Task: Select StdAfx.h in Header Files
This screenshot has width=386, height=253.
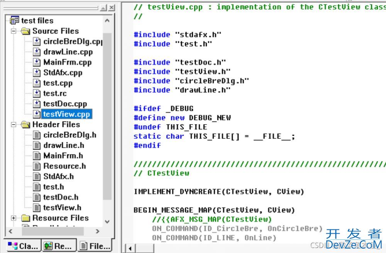Action: click(x=58, y=177)
